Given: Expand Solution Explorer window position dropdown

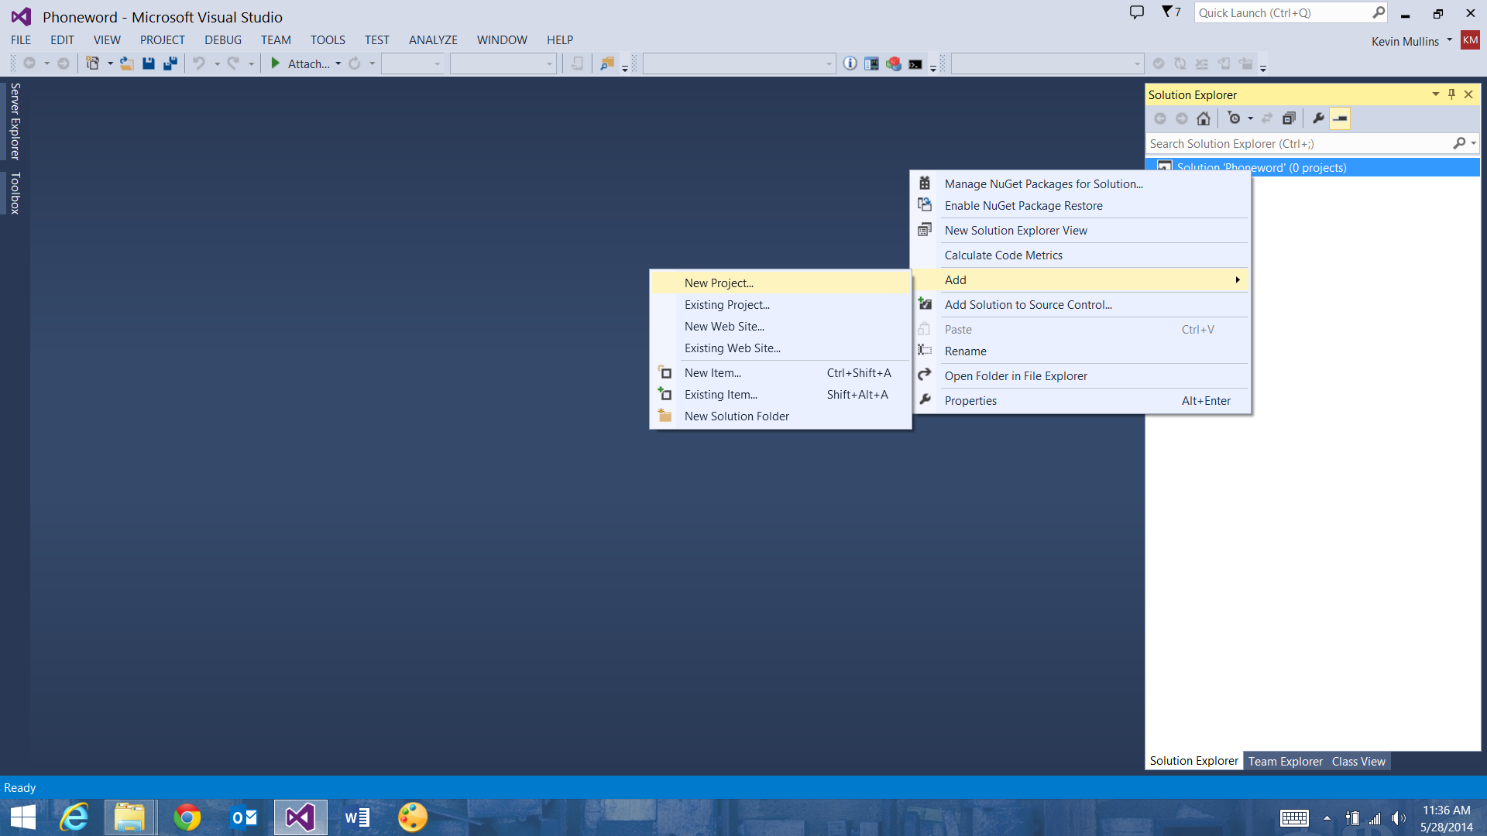Looking at the screenshot, I should click(x=1435, y=94).
